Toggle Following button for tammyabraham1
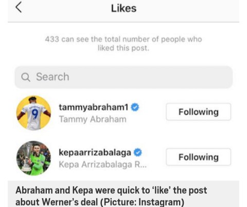The height and width of the screenshot is (207, 247). [199, 112]
